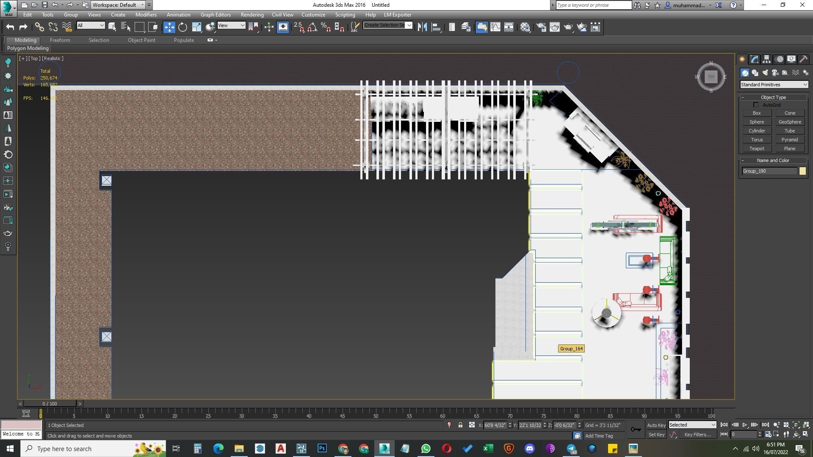The width and height of the screenshot is (813, 457).
Task: Select the Select by Name tool
Action: [x=126, y=28]
